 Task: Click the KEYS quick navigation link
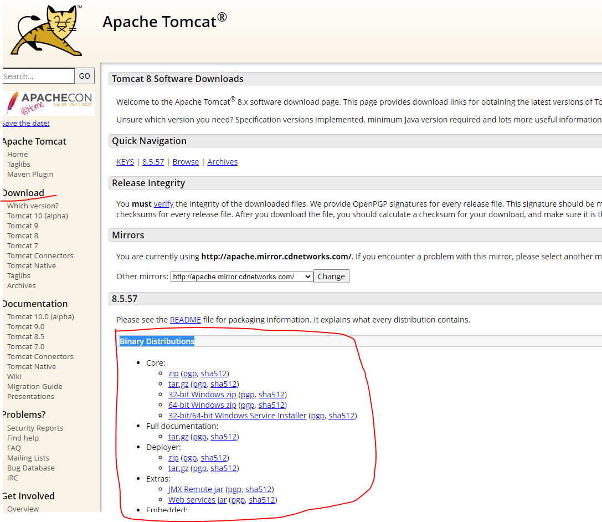pyautogui.click(x=125, y=162)
